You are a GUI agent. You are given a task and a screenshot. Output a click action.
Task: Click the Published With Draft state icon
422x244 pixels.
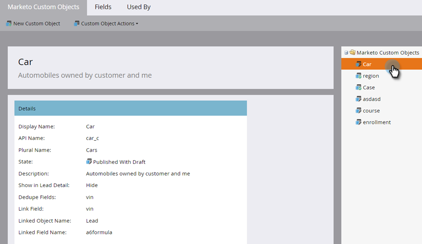89,162
